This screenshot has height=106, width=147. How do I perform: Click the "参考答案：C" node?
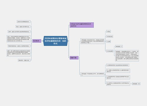[119, 47]
